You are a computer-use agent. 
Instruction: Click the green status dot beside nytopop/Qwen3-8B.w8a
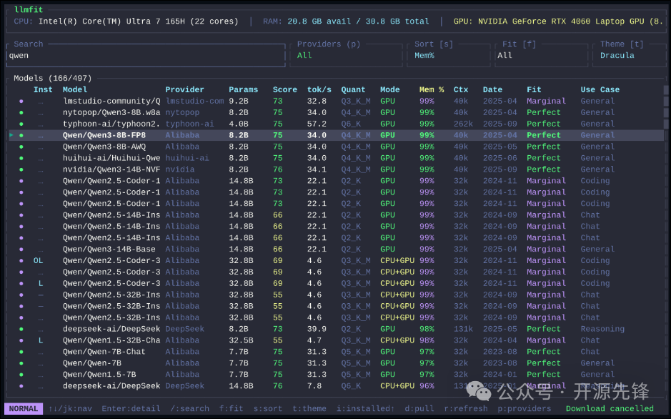point(21,112)
